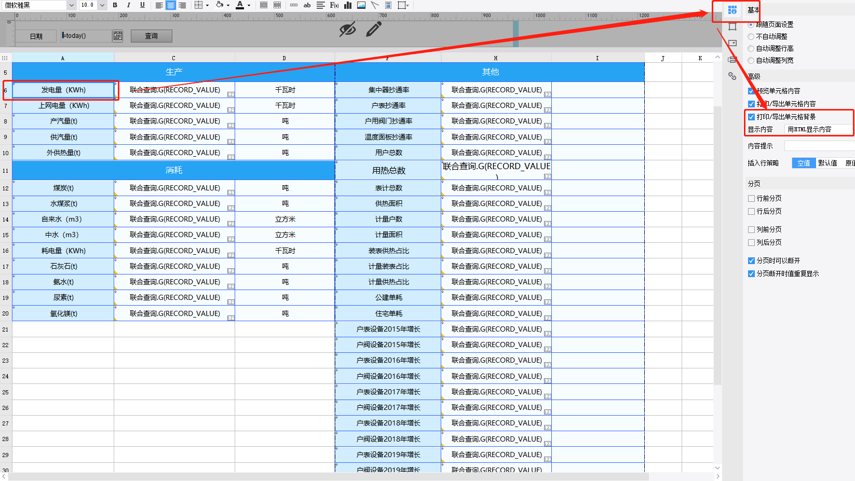Expand the font color dropdown arrow

point(249,6)
